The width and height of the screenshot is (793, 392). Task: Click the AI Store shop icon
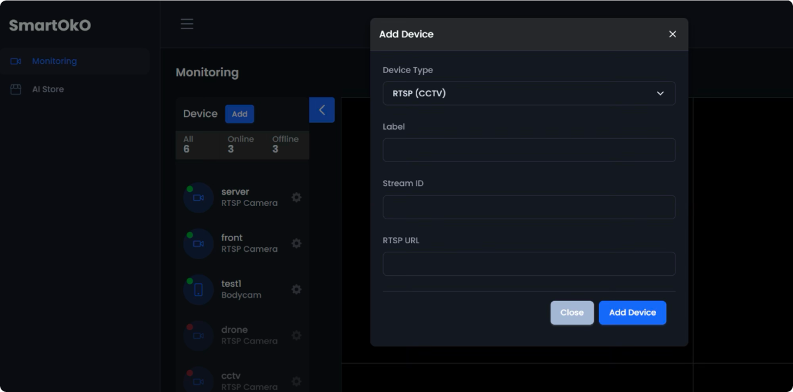16,90
